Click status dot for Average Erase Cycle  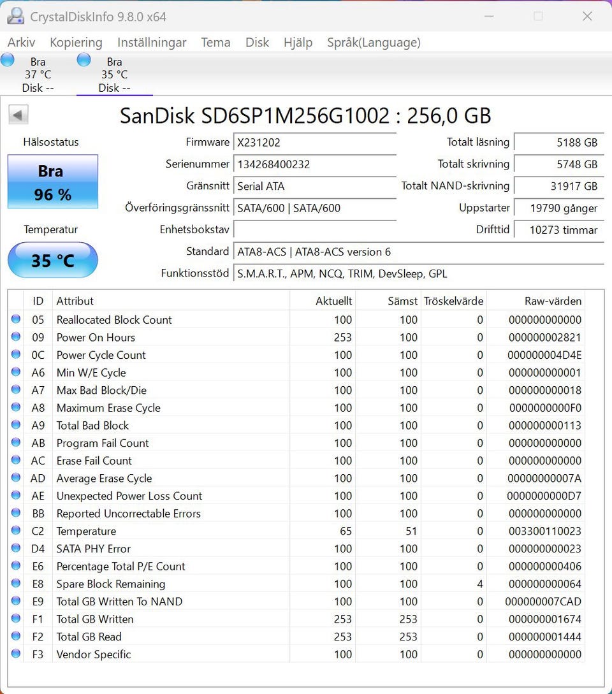[x=16, y=477]
